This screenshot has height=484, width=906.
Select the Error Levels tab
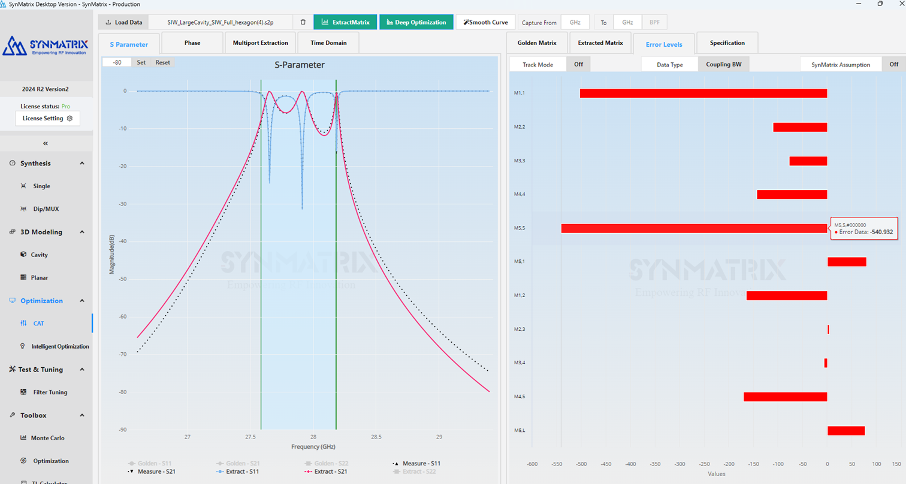coord(664,44)
